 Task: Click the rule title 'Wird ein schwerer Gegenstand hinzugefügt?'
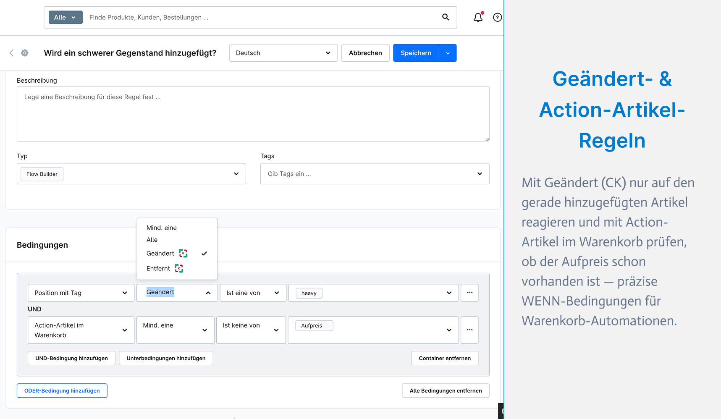pyautogui.click(x=130, y=53)
